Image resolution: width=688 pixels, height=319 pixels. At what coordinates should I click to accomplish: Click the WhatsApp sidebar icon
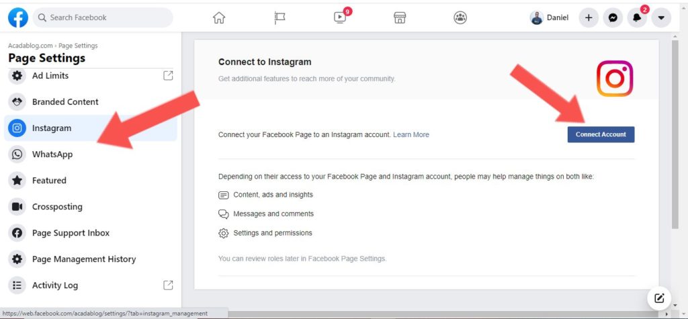click(x=17, y=154)
